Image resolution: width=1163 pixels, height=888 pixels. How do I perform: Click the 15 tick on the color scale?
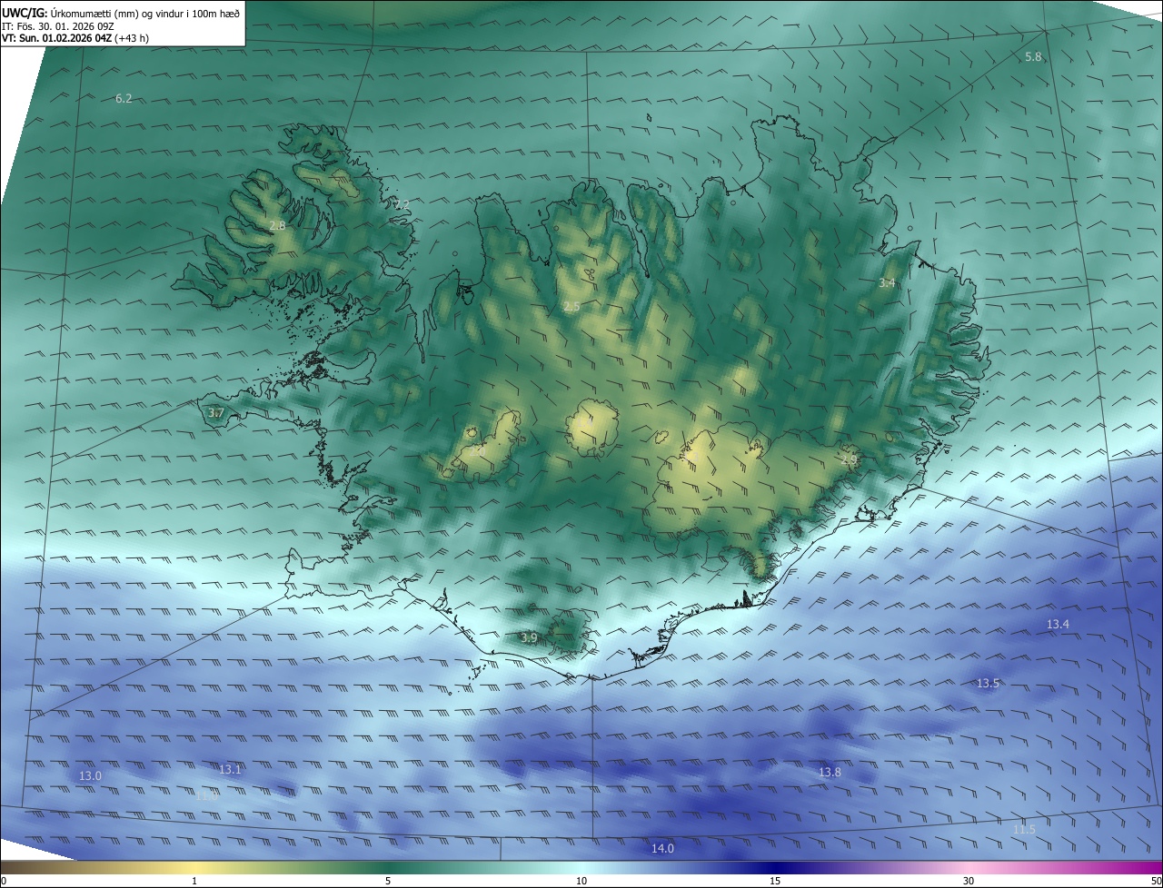tap(775, 882)
